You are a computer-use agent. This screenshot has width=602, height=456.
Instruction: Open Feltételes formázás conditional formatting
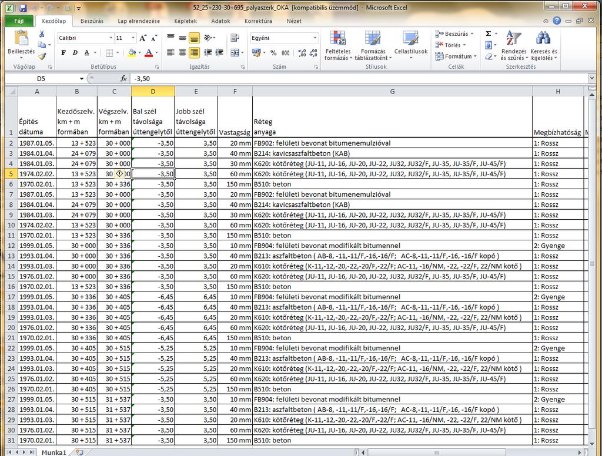click(x=338, y=46)
